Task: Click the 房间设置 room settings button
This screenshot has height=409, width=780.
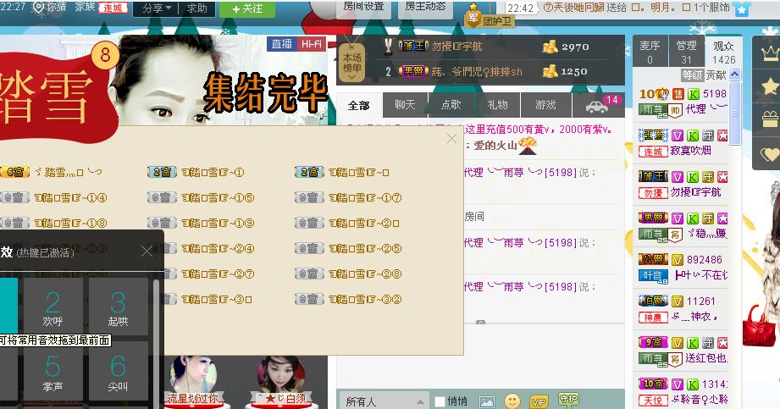Action: pyautogui.click(x=364, y=7)
